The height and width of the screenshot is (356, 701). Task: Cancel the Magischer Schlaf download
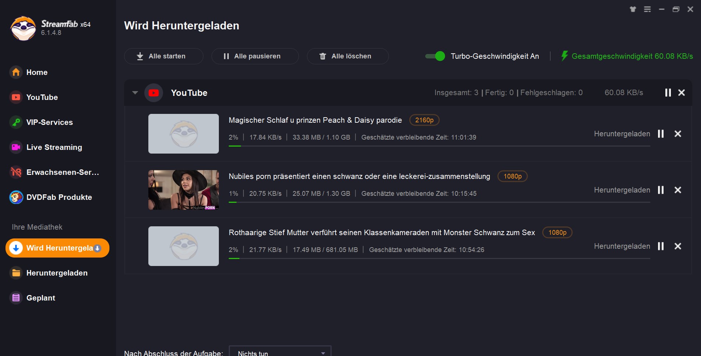point(678,134)
